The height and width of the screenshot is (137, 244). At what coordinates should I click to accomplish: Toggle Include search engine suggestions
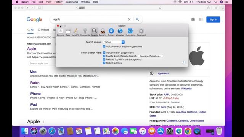point(104,46)
